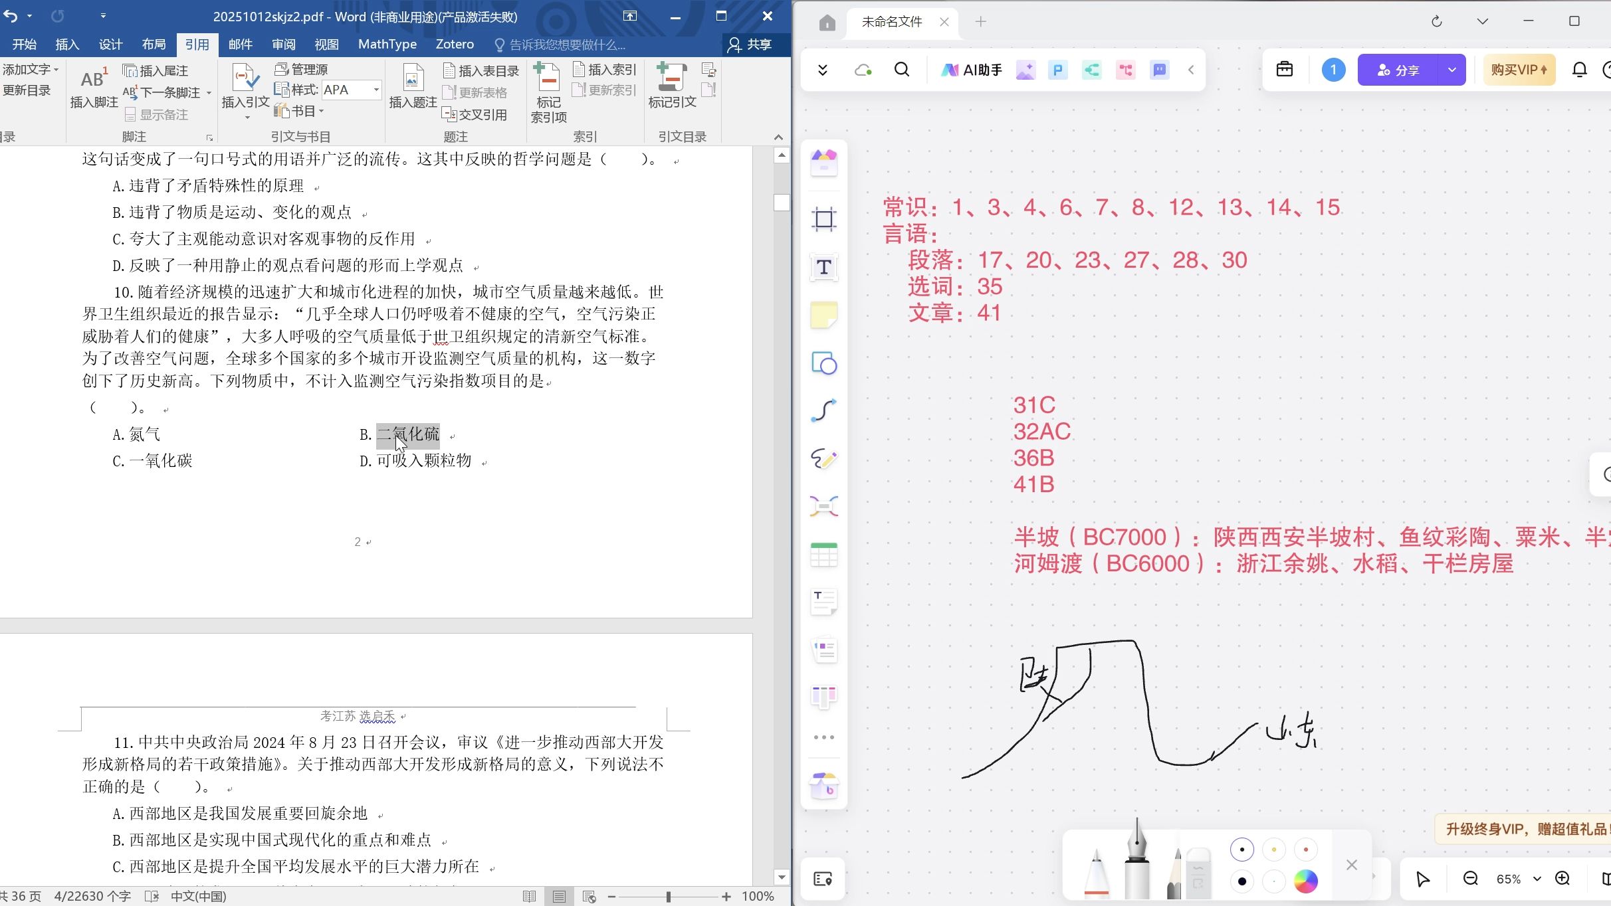Image resolution: width=1611 pixels, height=906 pixels.
Task: Click Insert Caption in Word ribbon
Action: pyautogui.click(x=413, y=88)
